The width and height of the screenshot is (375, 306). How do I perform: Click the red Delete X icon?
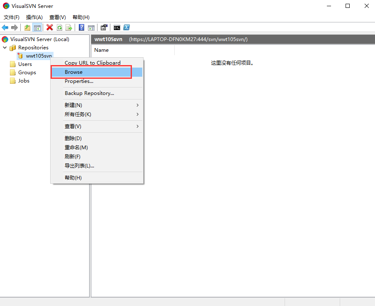pos(50,27)
